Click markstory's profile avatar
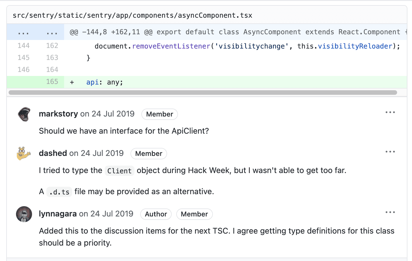 click(x=24, y=114)
